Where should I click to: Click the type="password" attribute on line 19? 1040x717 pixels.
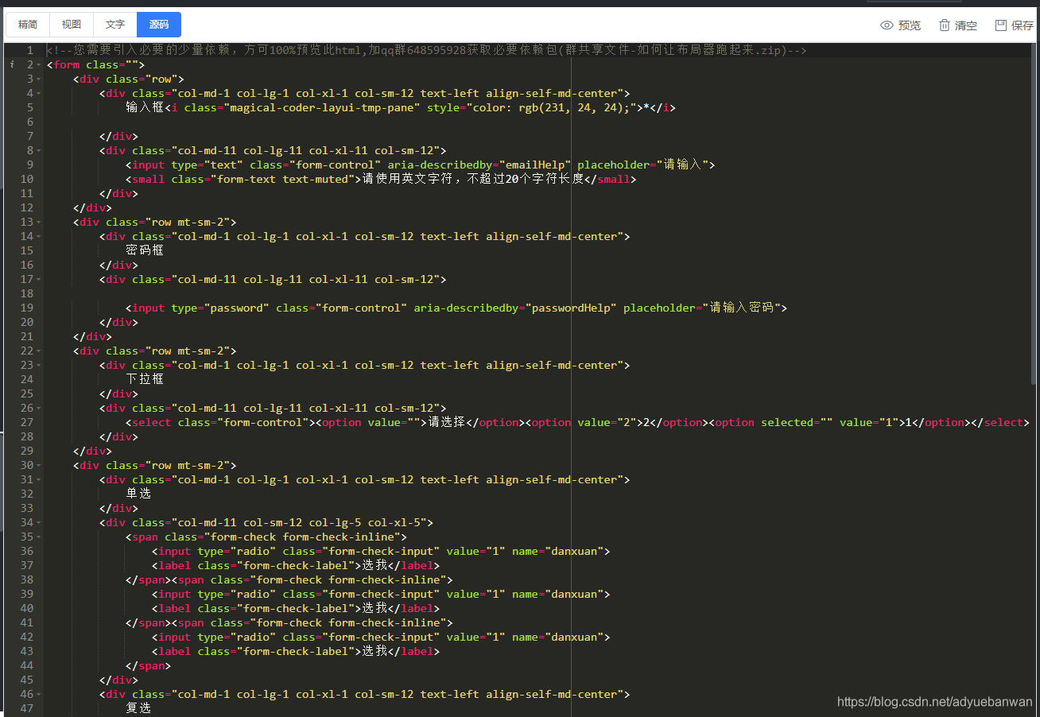coord(220,308)
